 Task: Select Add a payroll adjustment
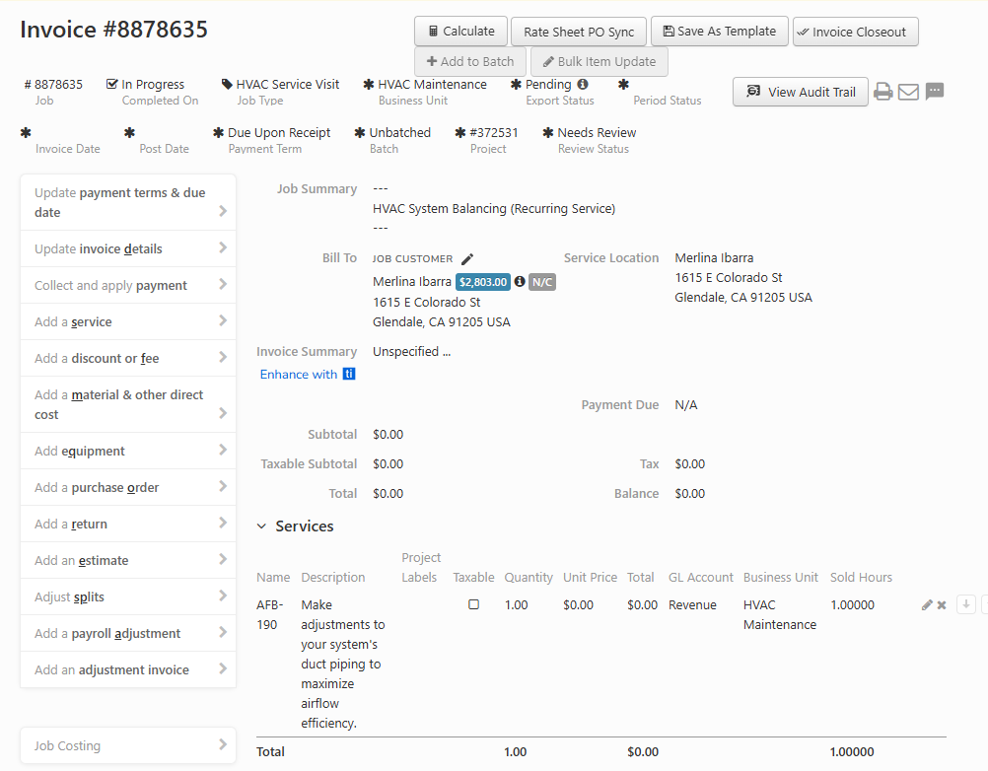click(x=128, y=634)
